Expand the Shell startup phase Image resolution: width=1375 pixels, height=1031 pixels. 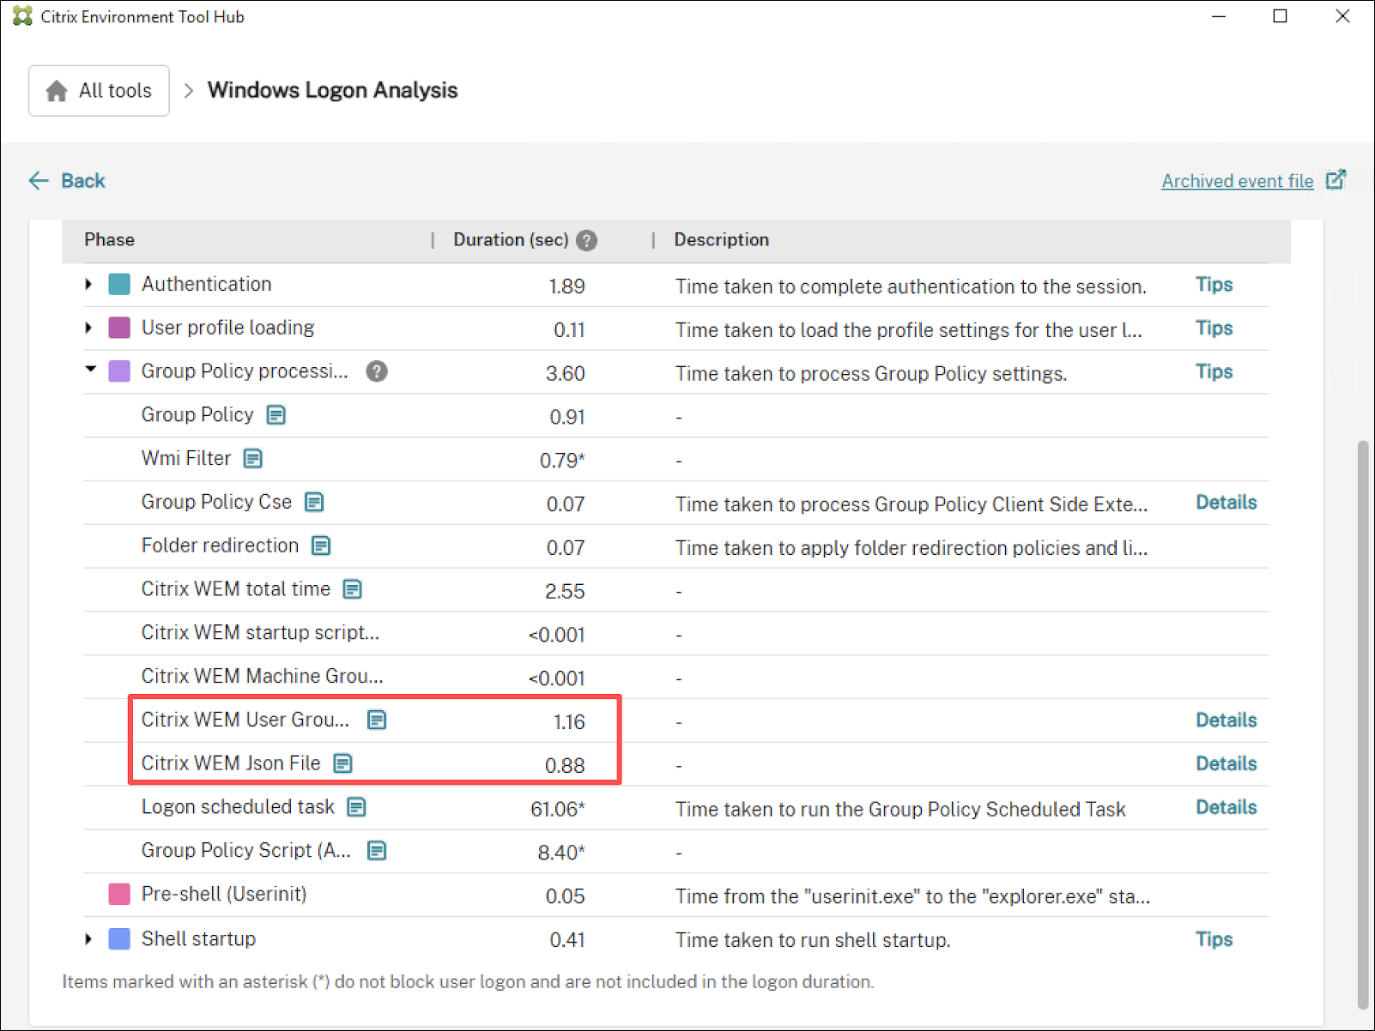click(88, 939)
